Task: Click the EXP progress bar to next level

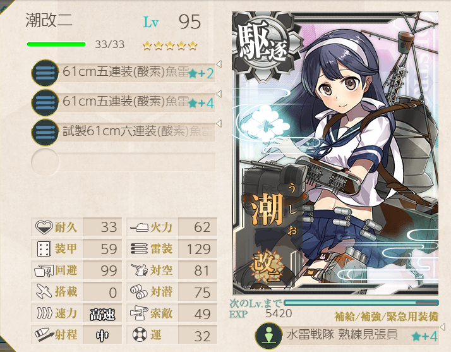Action: [x=361, y=303]
